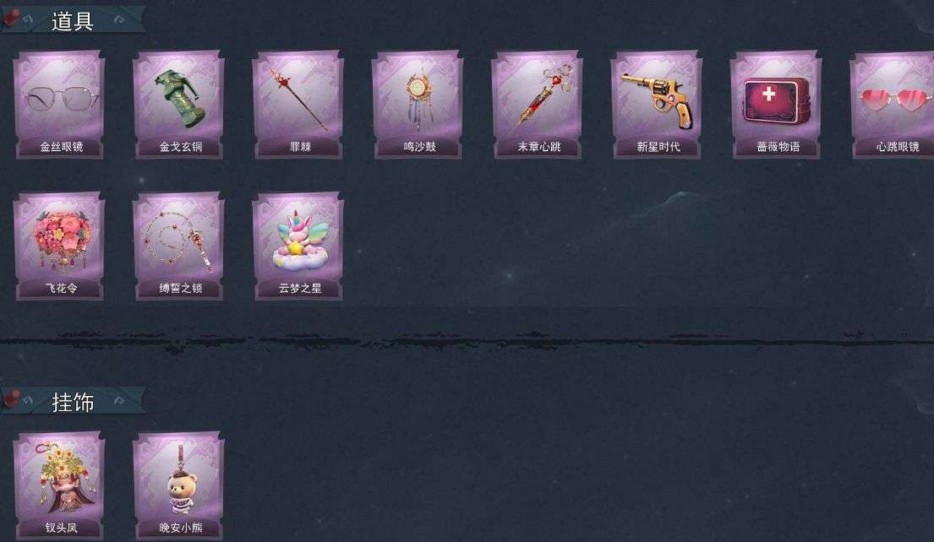Click the 钗头凤 name label
Image resolution: width=934 pixels, height=542 pixels.
[62, 528]
